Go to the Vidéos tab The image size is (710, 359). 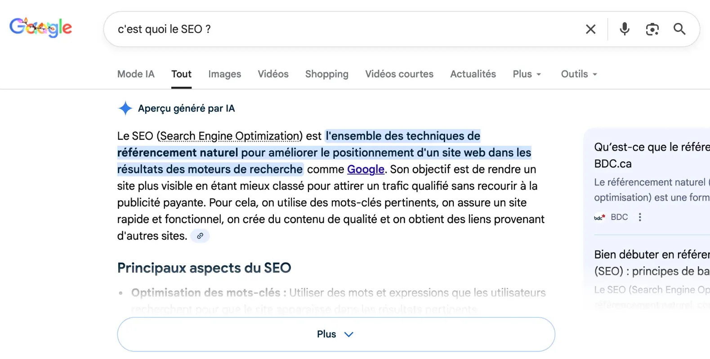tap(273, 74)
